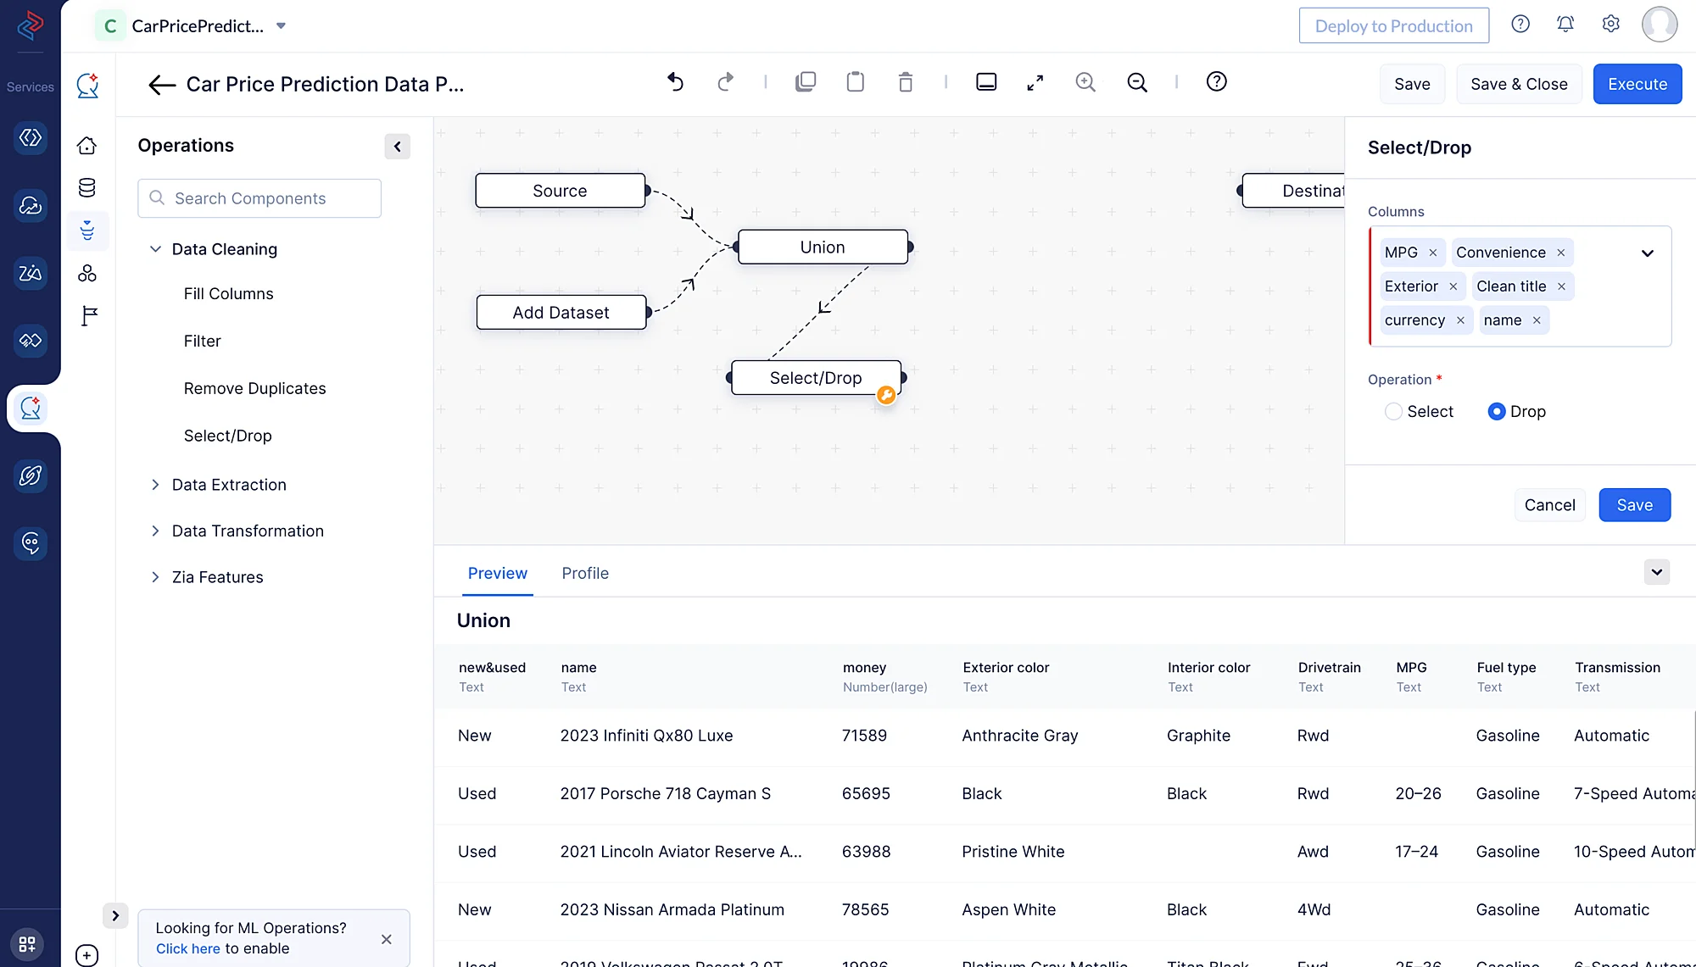
Task: Open the database stack icon in sidebar
Action: [87, 187]
